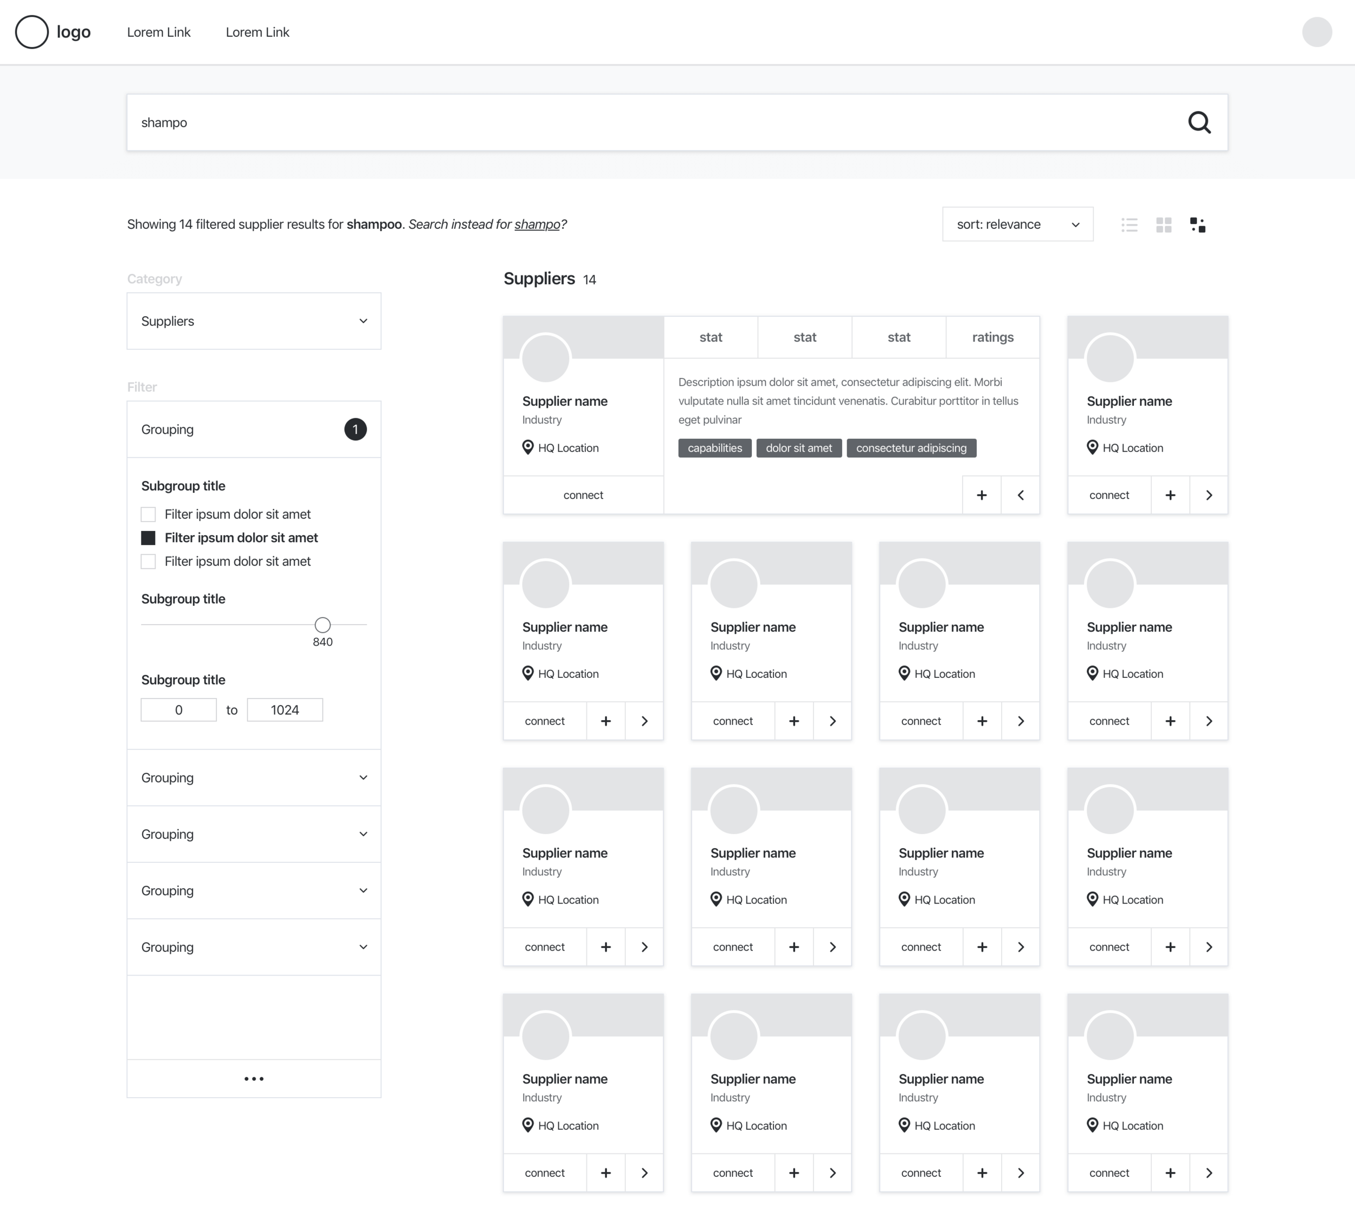This screenshot has height=1205, width=1355.
Task: Click the underlined shampo search link
Action: click(537, 224)
